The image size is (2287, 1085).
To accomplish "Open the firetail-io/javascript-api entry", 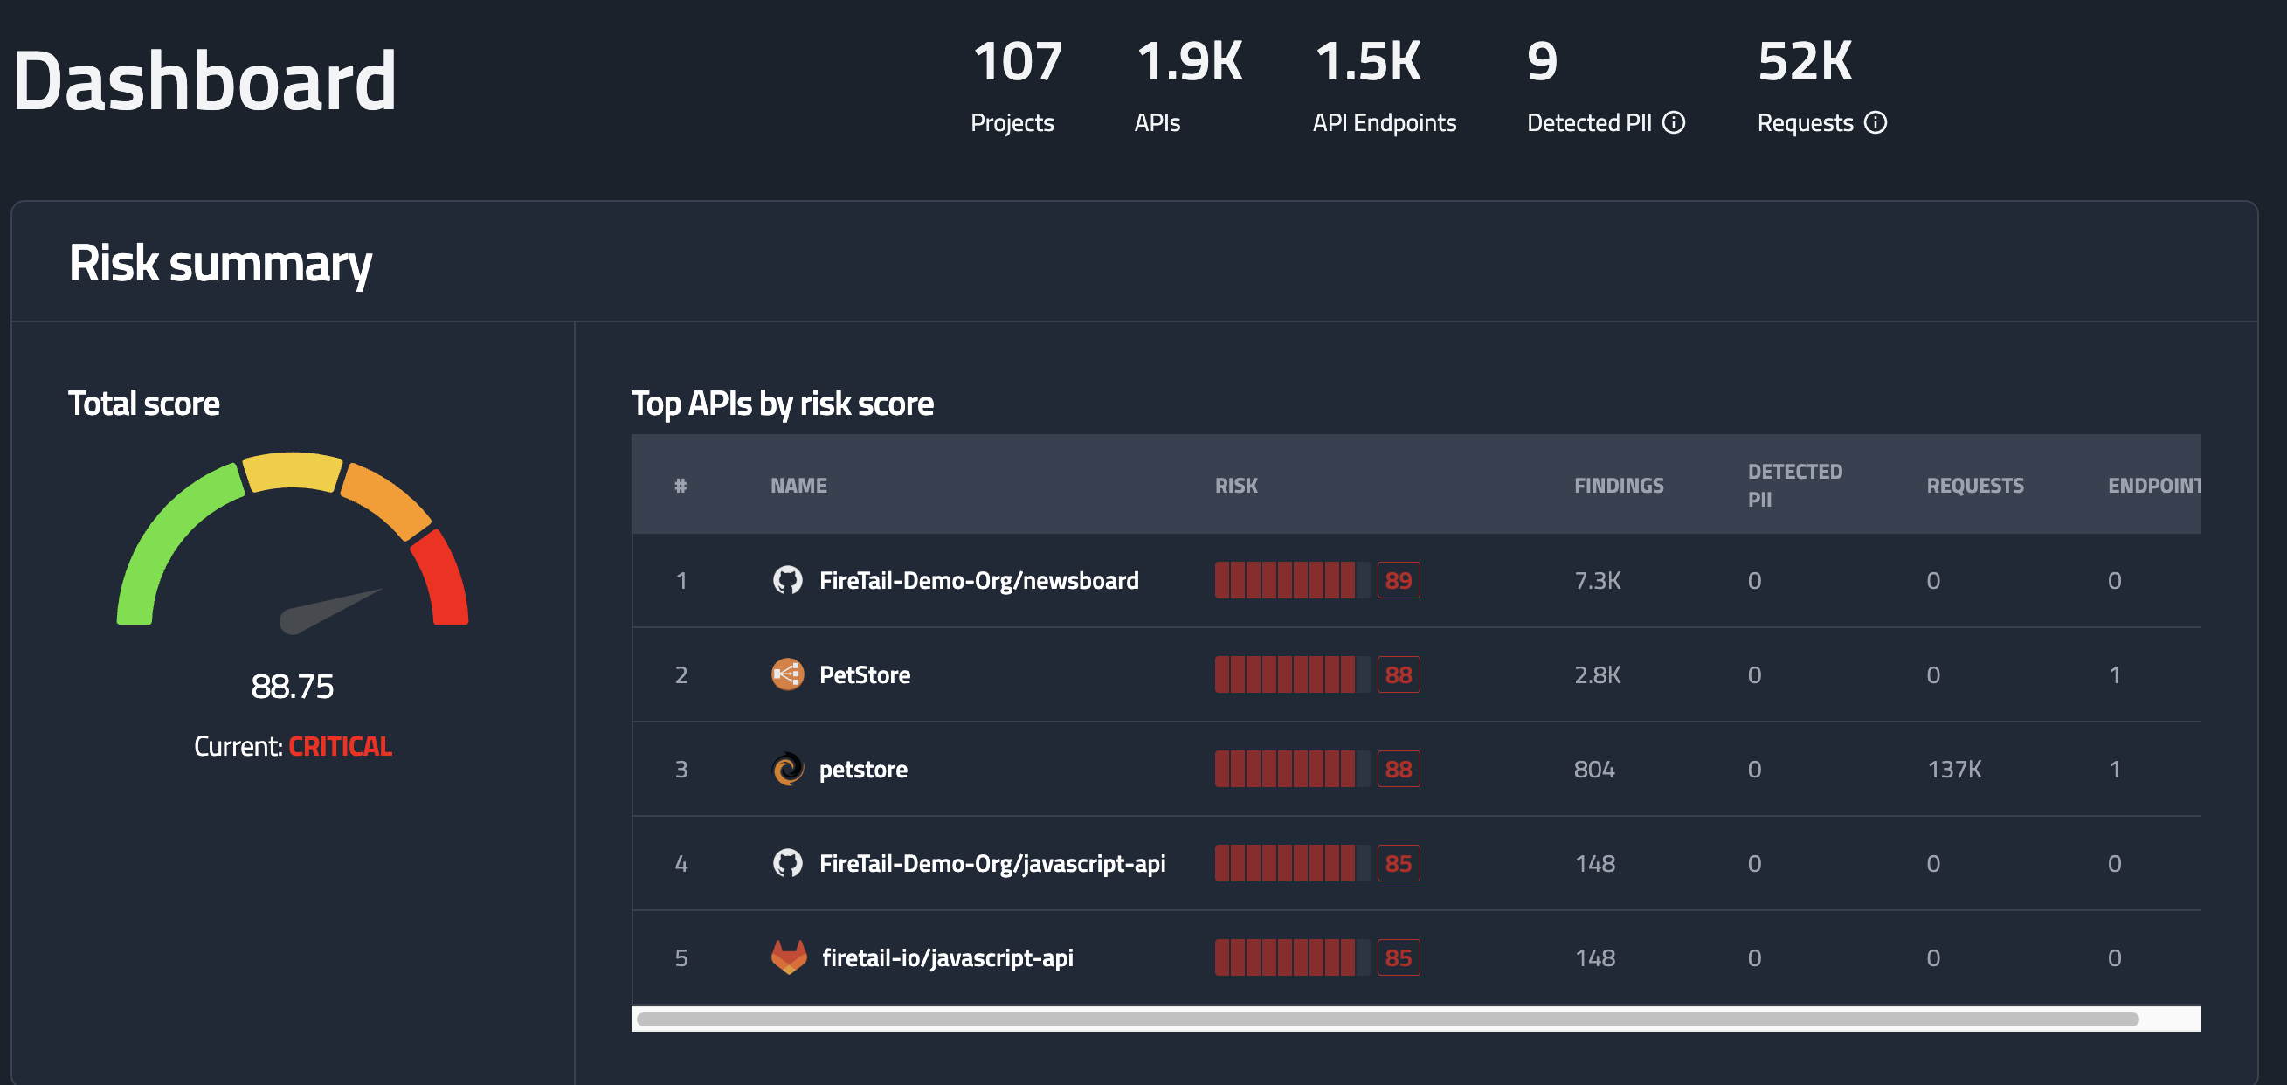I will [946, 957].
